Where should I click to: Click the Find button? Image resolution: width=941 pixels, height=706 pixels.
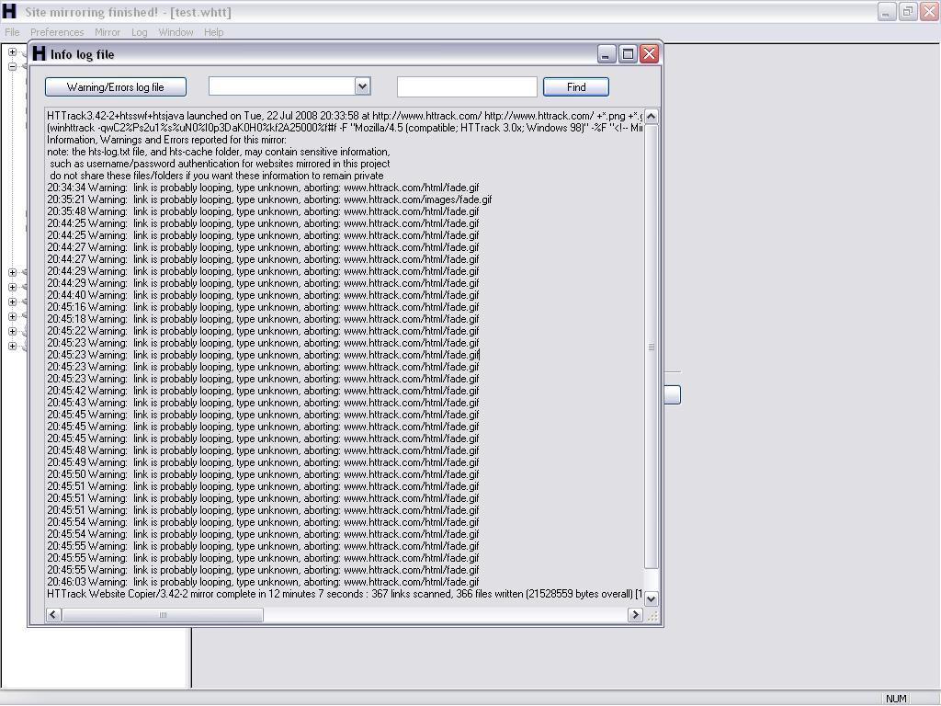click(576, 87)
